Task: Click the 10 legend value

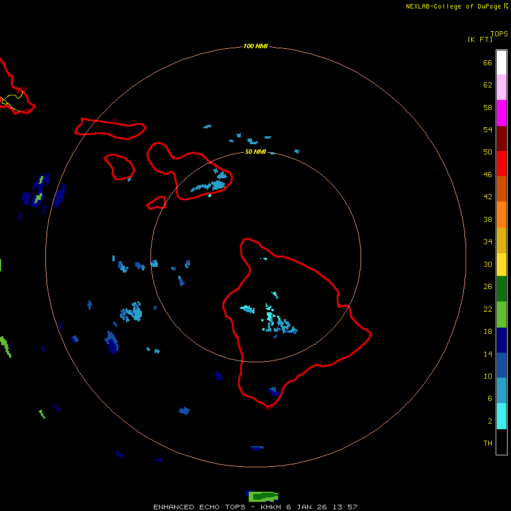Action: pyautogui.click(x=488, y=376)
